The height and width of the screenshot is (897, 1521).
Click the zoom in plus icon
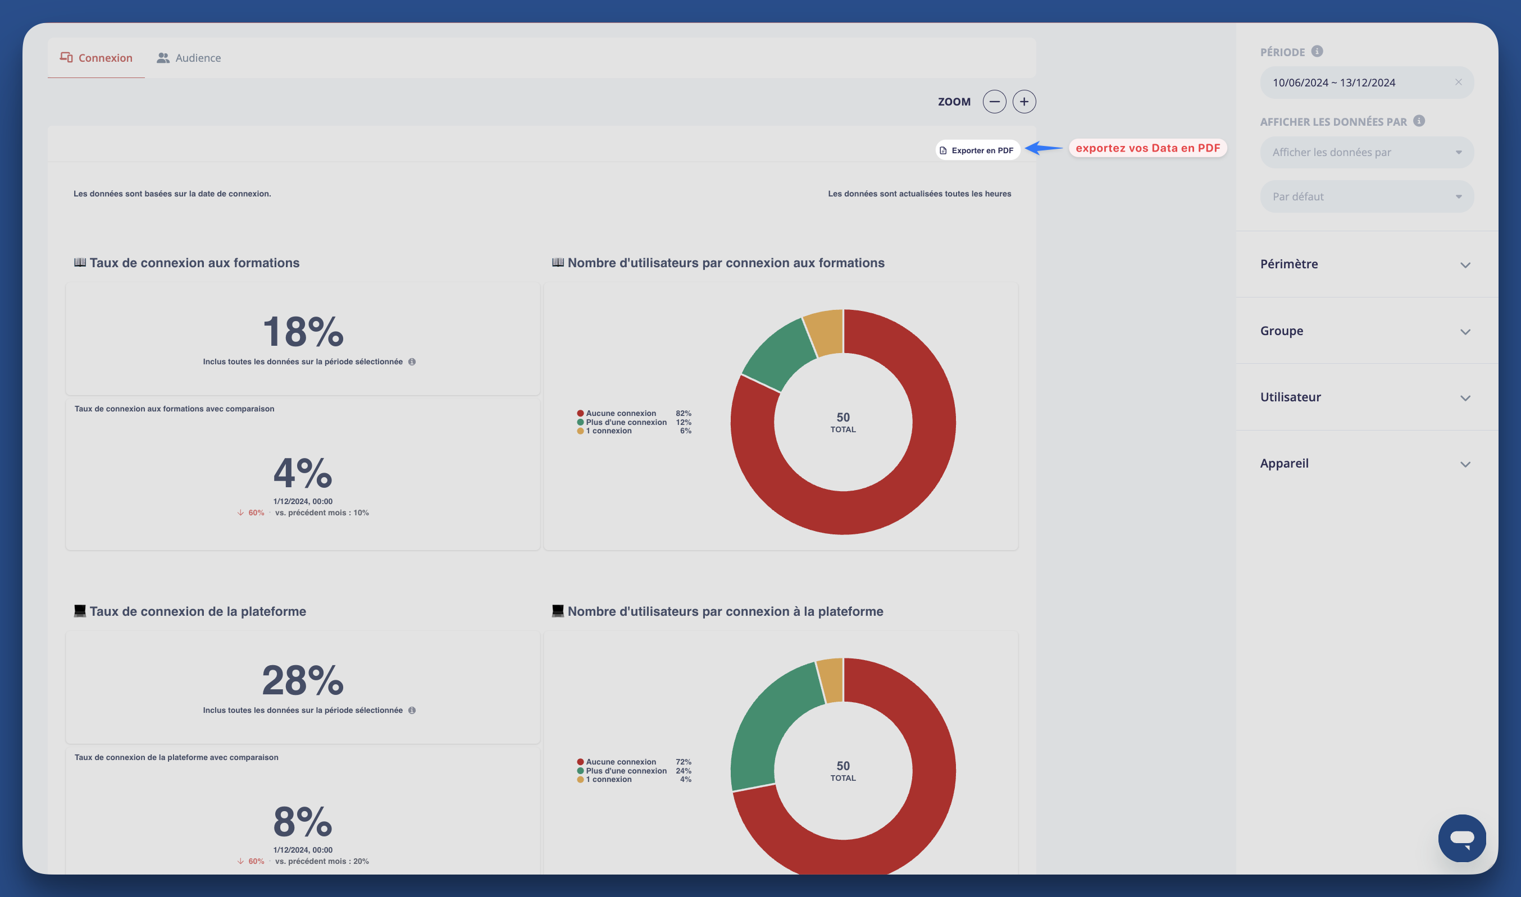[1024, 102]
